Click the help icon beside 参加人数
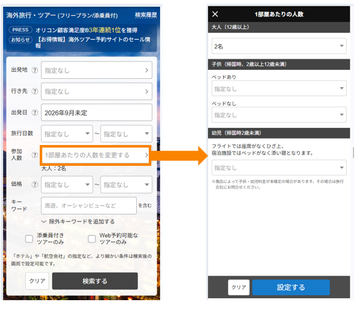Image resolution: width=358 pixels, height=309 pixels. coord(35,155)
